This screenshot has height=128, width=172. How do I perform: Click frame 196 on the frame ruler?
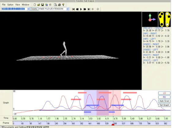(x=48, y=123)
